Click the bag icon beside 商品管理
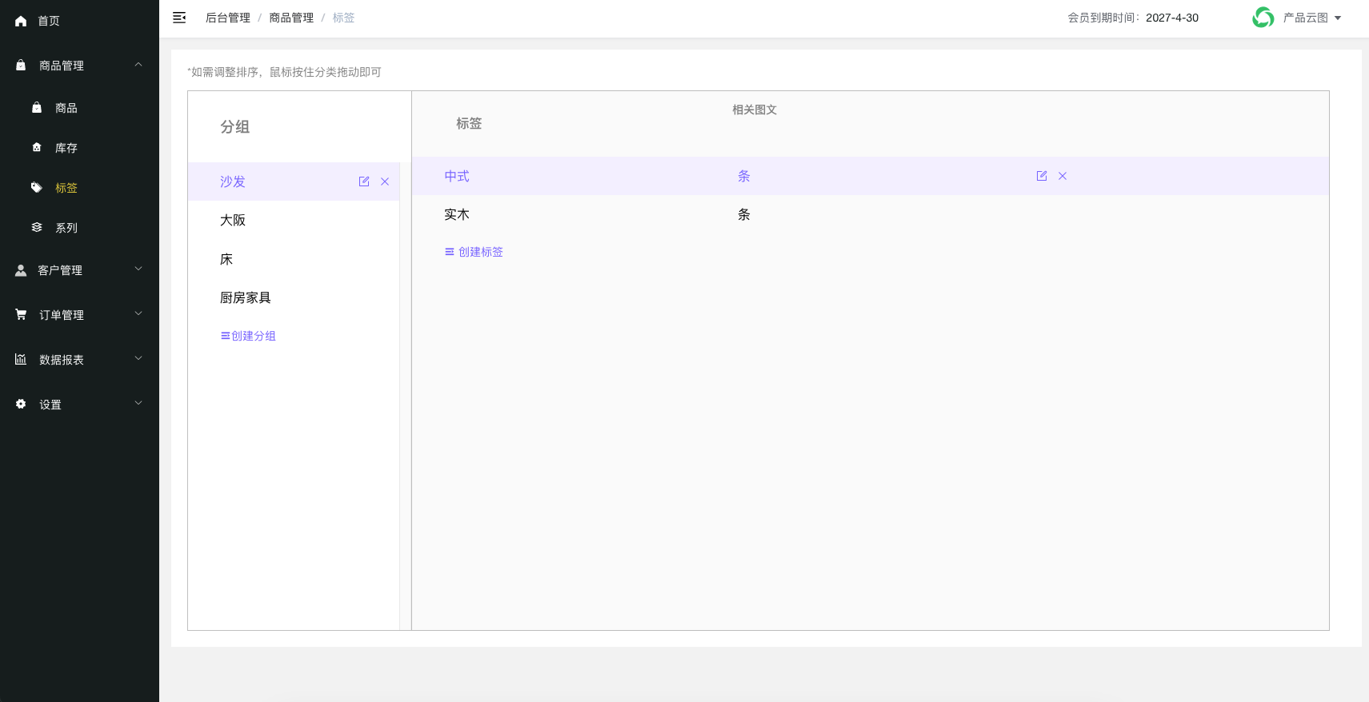Viewport: 1369px width, 702px height. pos(21,66)
